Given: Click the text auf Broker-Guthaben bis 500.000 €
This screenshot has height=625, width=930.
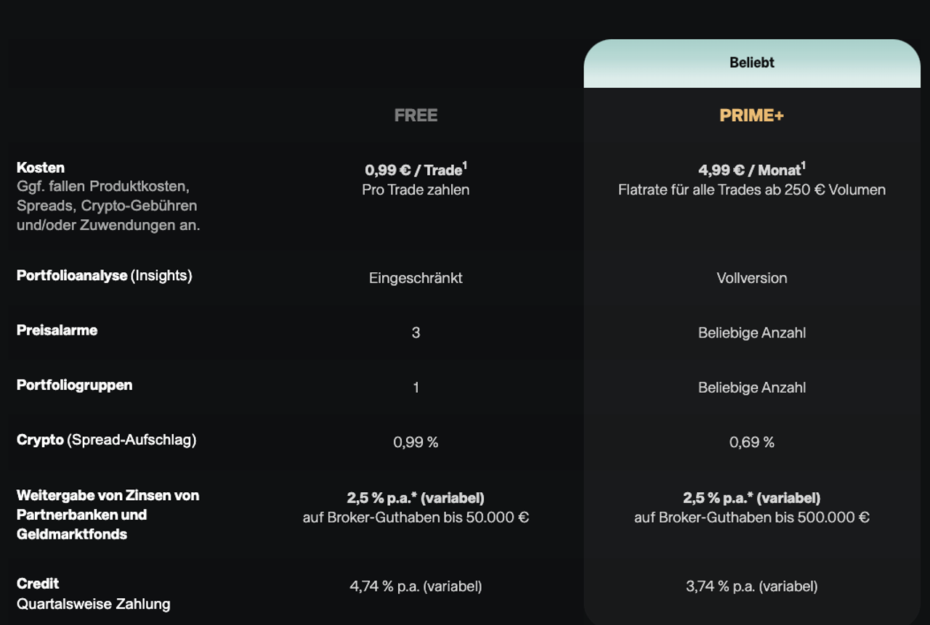Looking at the screenshot, I should point(752,518).
